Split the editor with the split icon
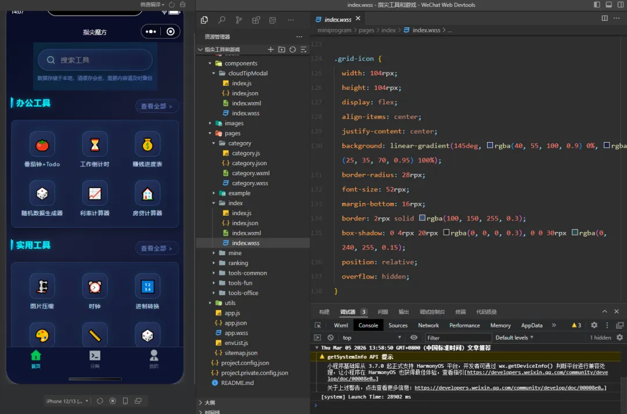 pyautogui.click(x=604, y=19)
